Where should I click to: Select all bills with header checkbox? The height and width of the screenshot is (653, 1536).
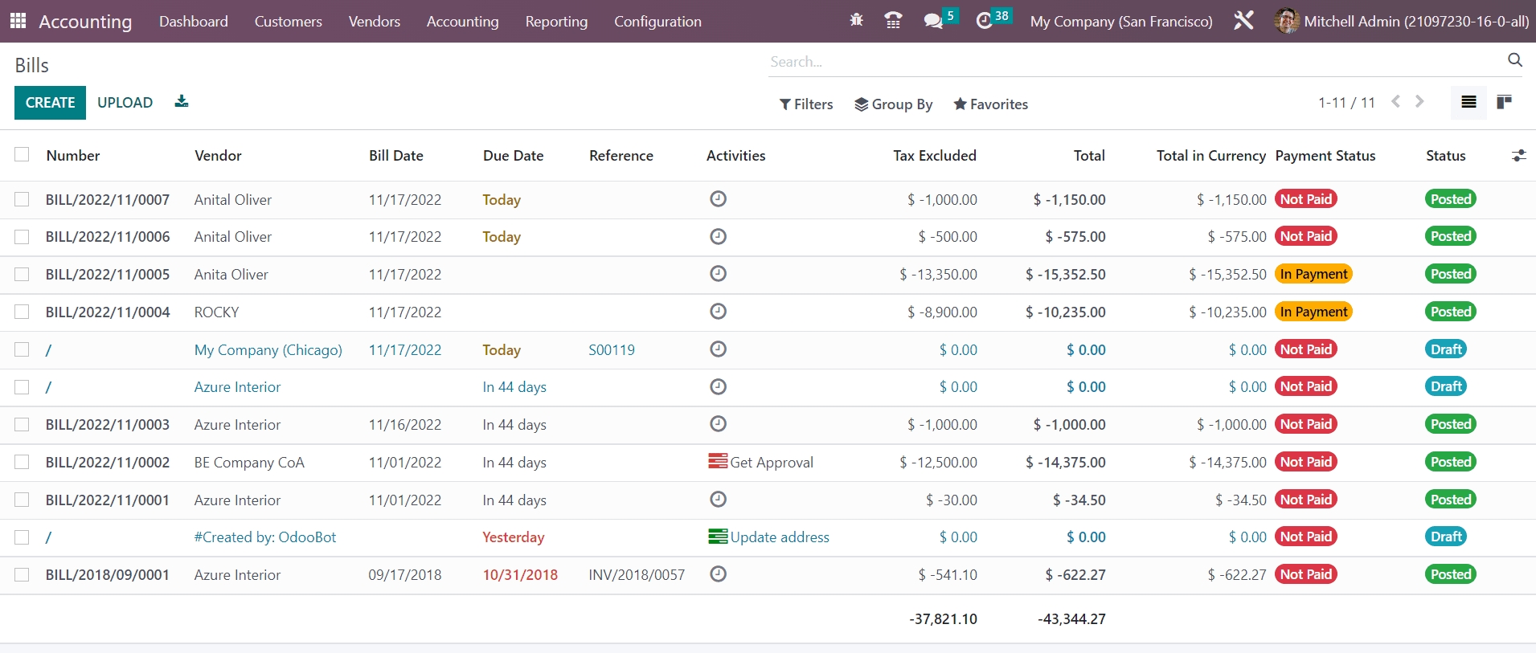tap(22, 155)
